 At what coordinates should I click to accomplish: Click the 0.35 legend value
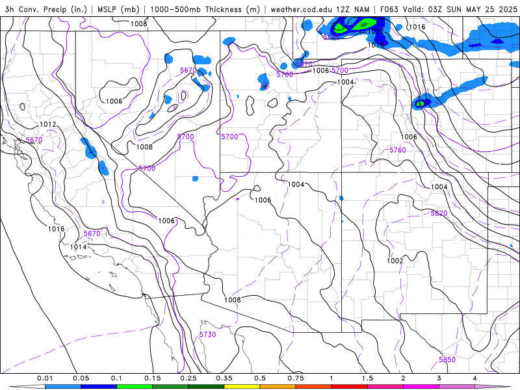click(224, 378)
